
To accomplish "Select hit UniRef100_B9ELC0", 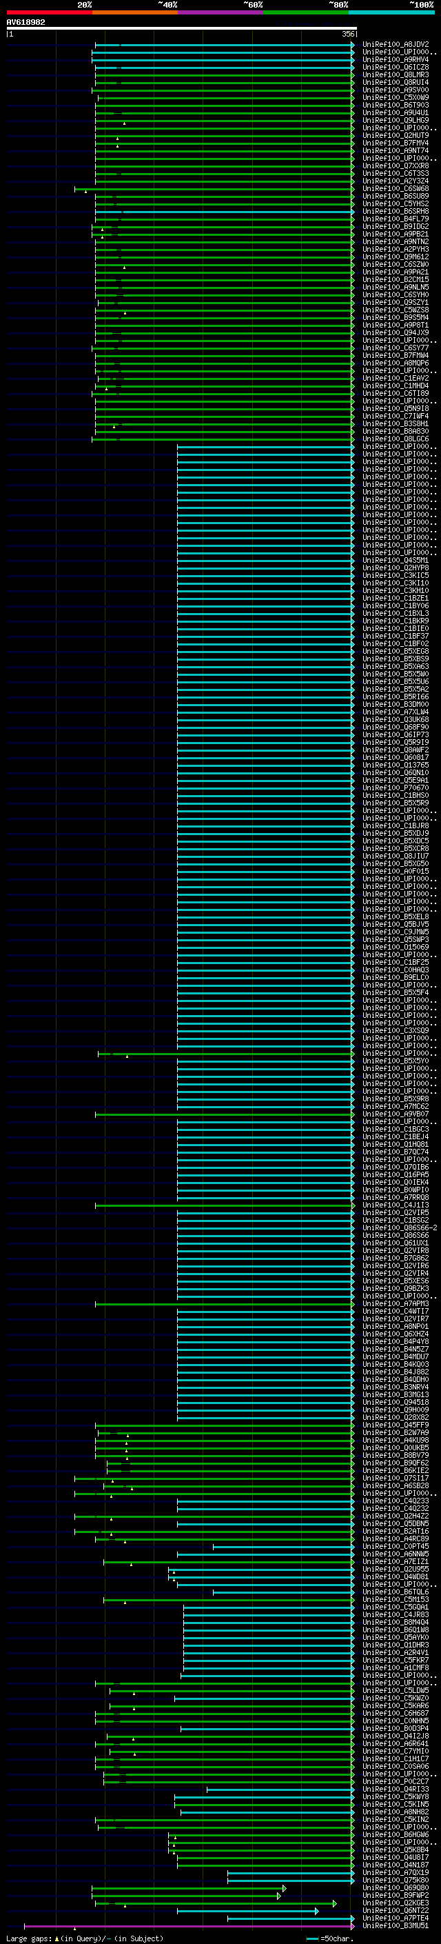I will point(396,977).
